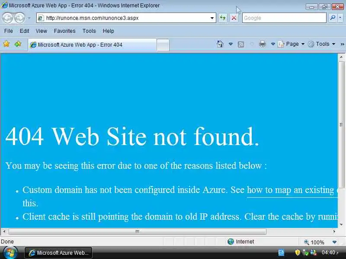Viewport: 346px width, 259px height.
Task: Open the Edit menu
Action: coord(24,31)
